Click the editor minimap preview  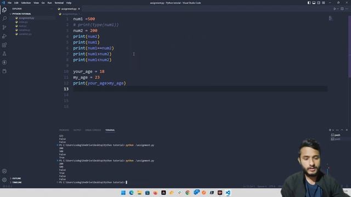[331, 18]
